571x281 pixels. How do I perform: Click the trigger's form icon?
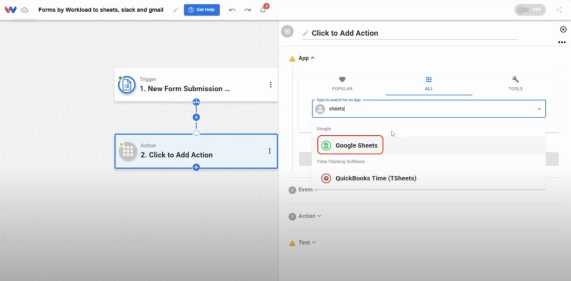click(127, 85)
